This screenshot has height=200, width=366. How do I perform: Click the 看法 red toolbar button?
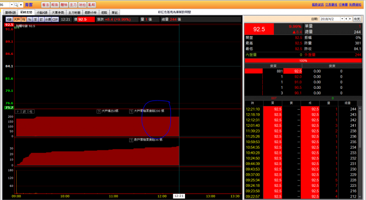(x=46, y=5)
